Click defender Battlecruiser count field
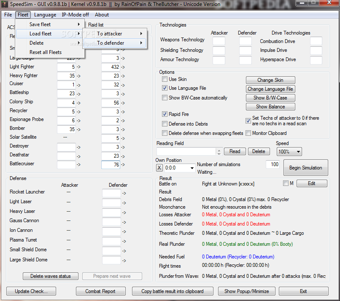The width and height of the screenshot is (340, 301). 111,165
